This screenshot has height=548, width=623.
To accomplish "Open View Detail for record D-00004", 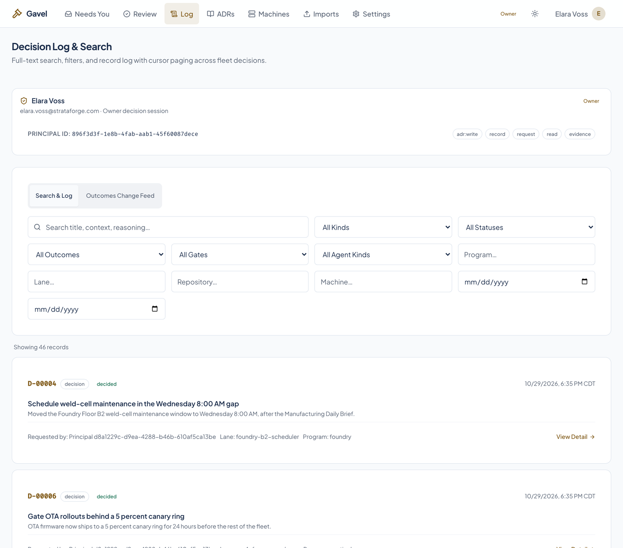I will (x=575, y=437).
